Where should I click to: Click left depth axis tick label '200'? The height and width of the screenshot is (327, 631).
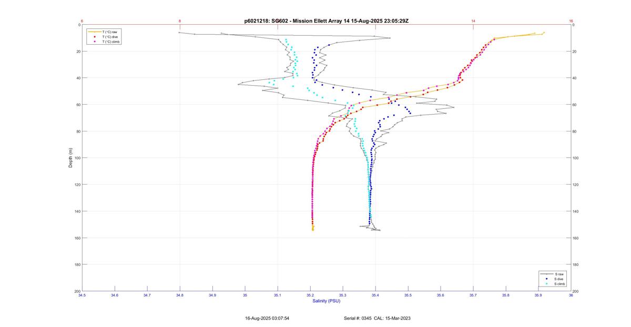pyautogui.click(x=77, y=291)
